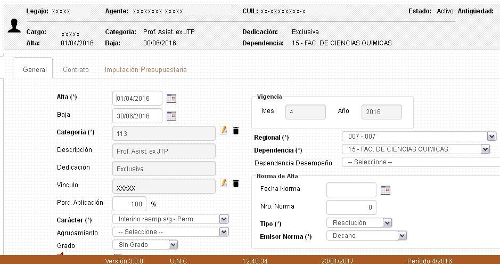
Task: Open the Grado dropdown
Action: 173,245
